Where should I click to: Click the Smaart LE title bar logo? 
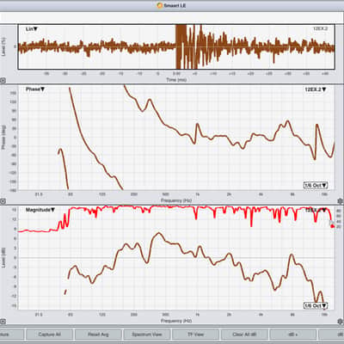coord(160,5)
